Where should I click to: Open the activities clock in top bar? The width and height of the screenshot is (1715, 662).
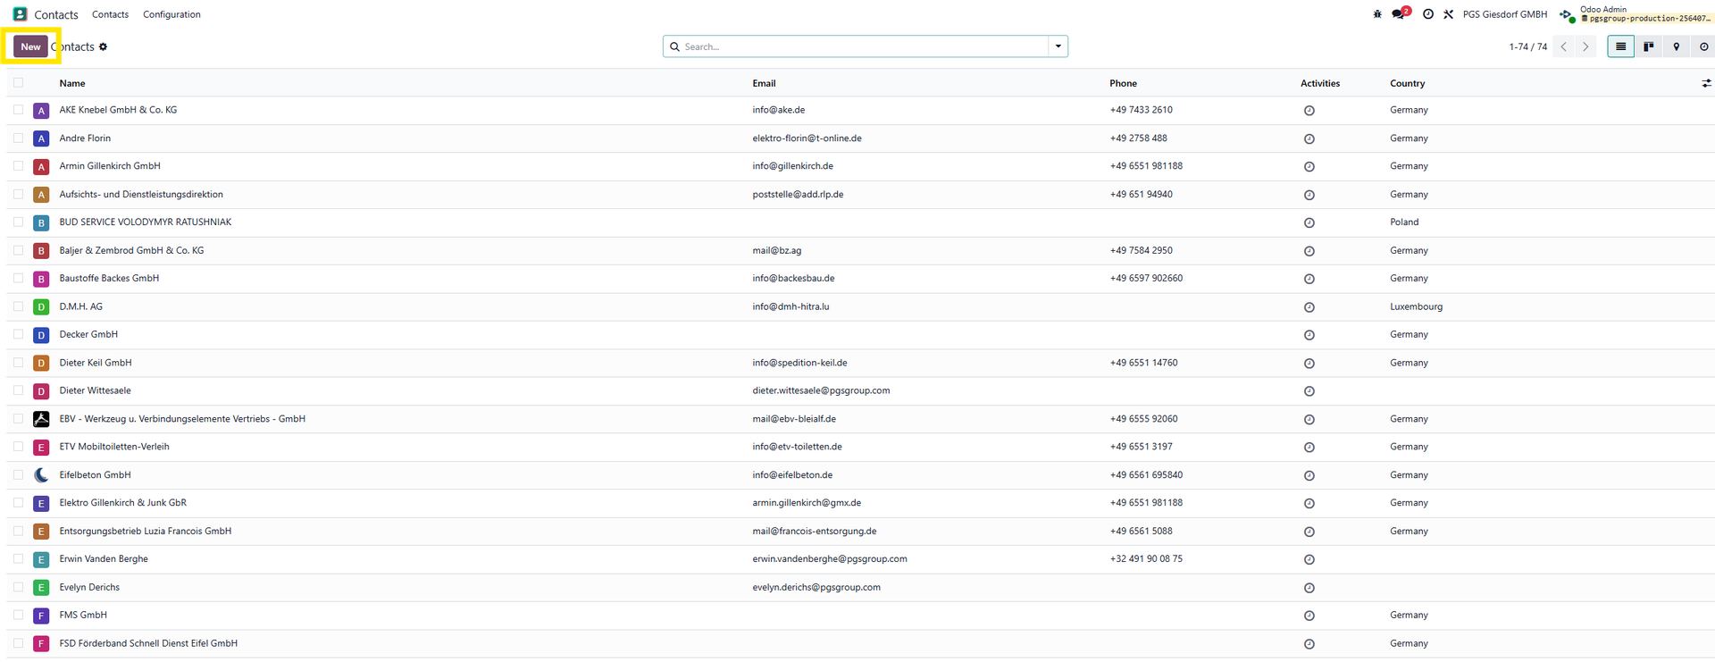(x=1427, y=14)
